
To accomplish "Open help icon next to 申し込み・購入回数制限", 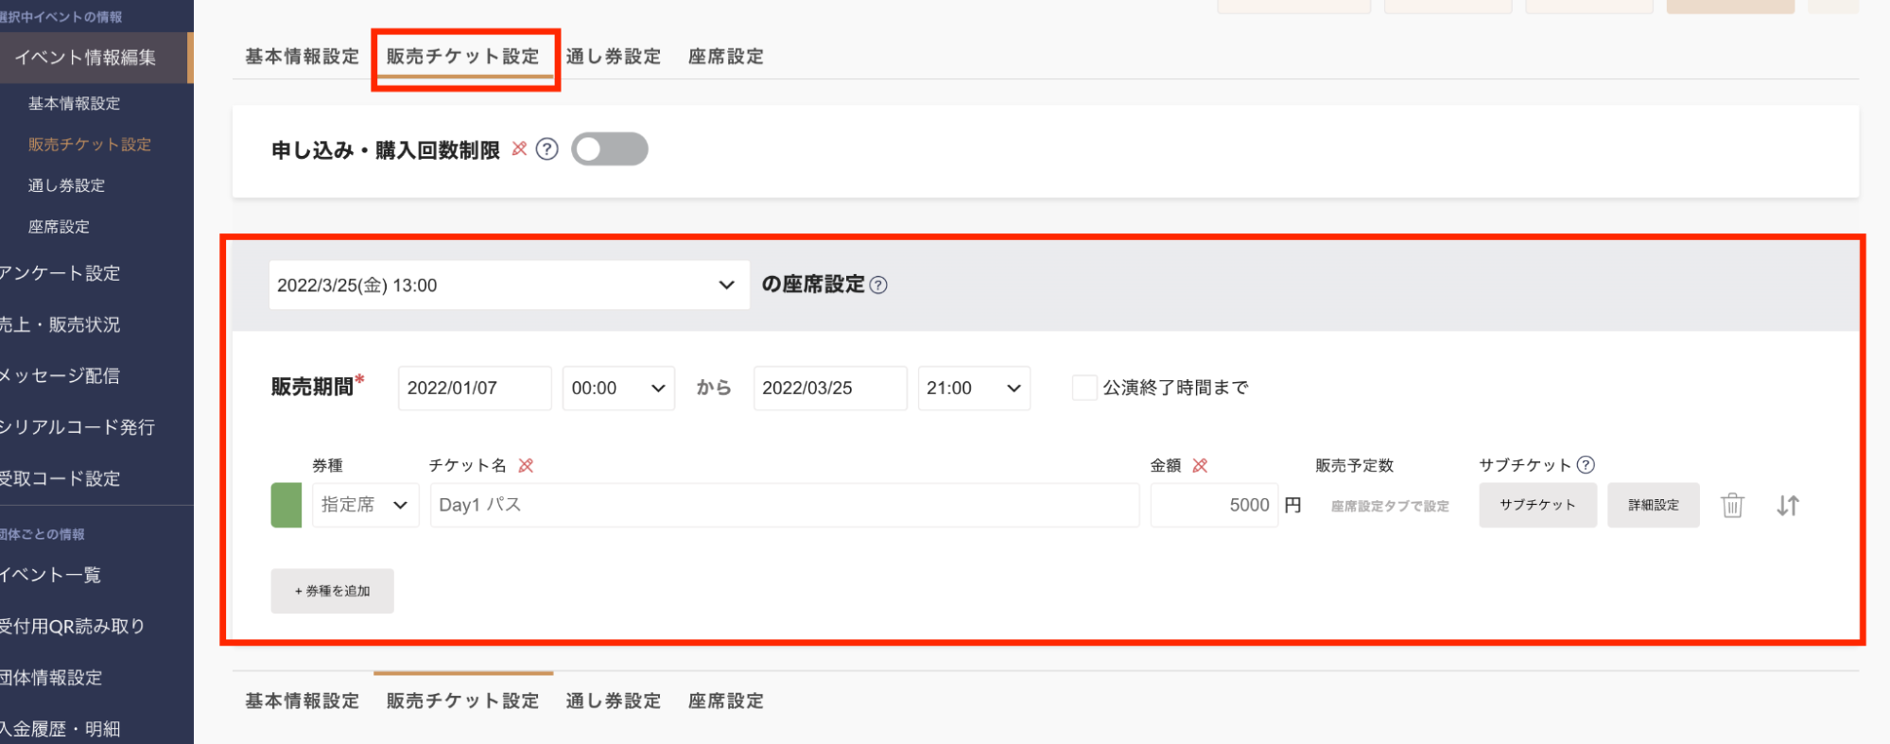I will pyautogui.click(x=546, y=149).
